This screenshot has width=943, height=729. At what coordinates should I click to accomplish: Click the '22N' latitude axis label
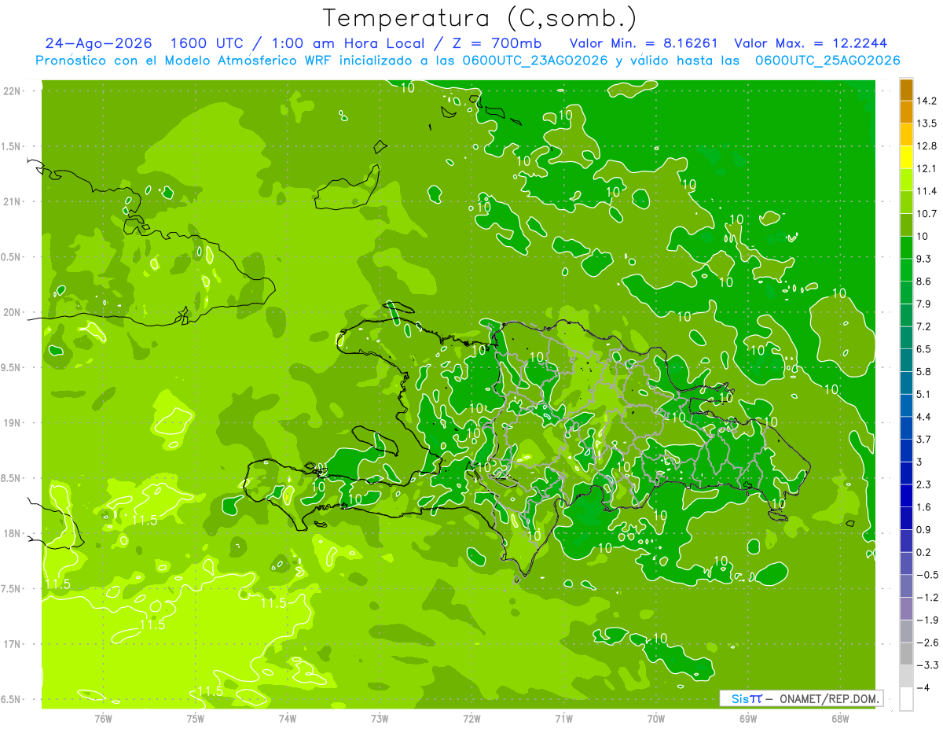click(x=13, y=91)
